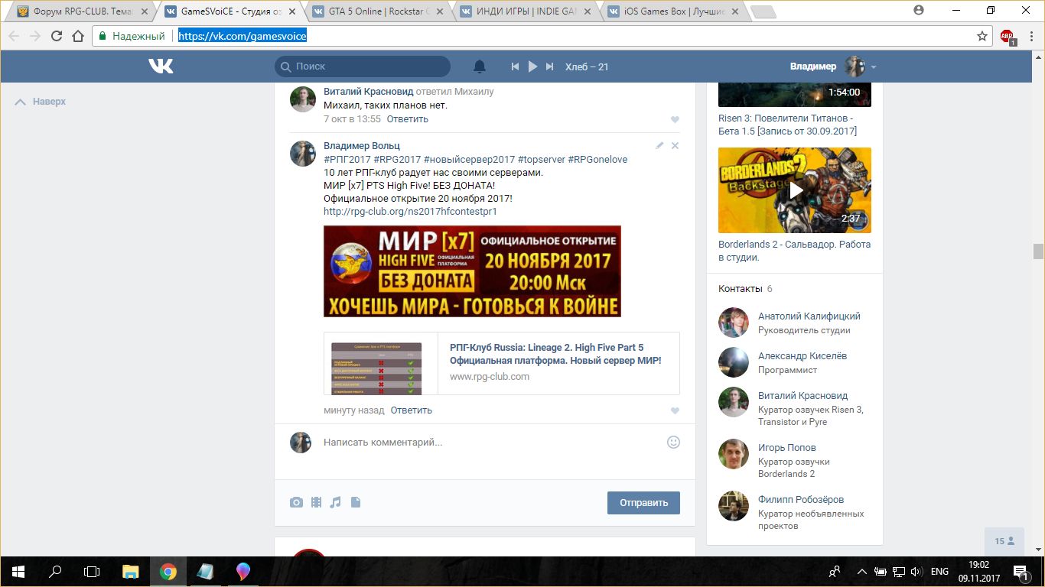Click Chrome icon in taskbar
This screenshot has width=1045, height=587.
coord(168,571)
